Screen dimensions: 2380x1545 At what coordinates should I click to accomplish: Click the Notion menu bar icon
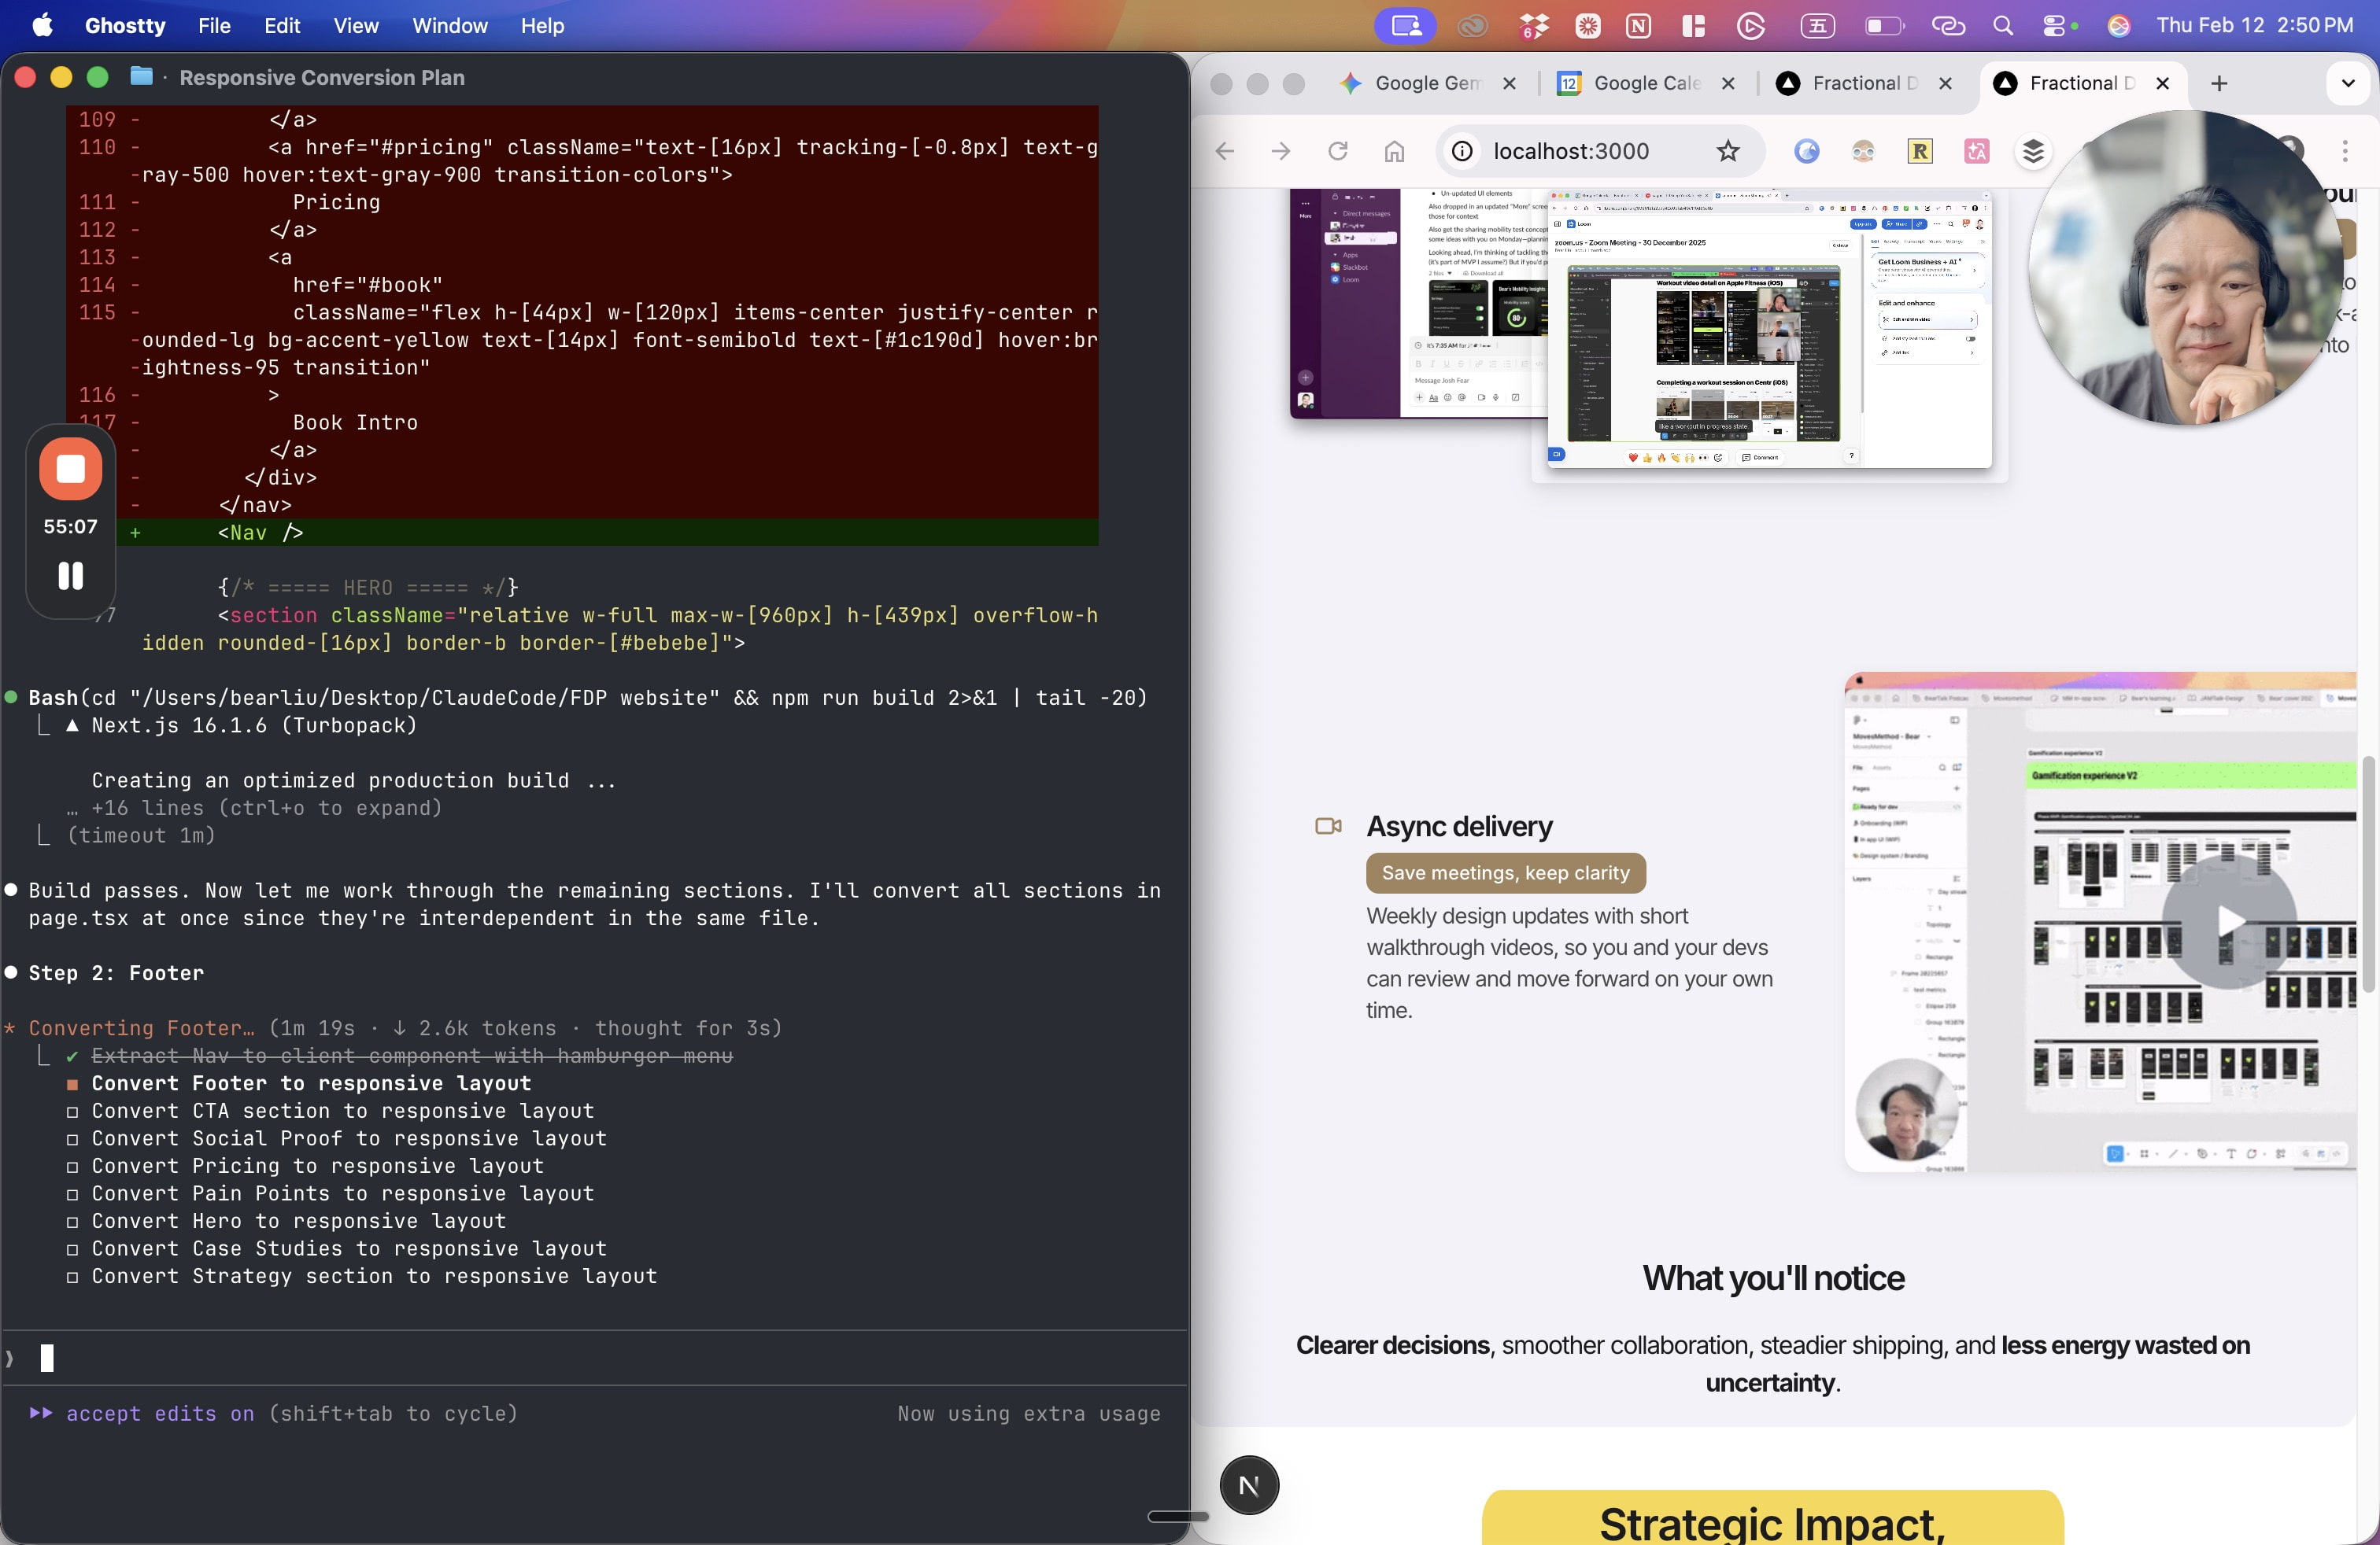point(1638,26)
